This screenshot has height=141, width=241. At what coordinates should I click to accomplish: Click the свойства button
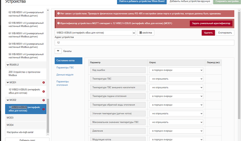coord(146,33)
